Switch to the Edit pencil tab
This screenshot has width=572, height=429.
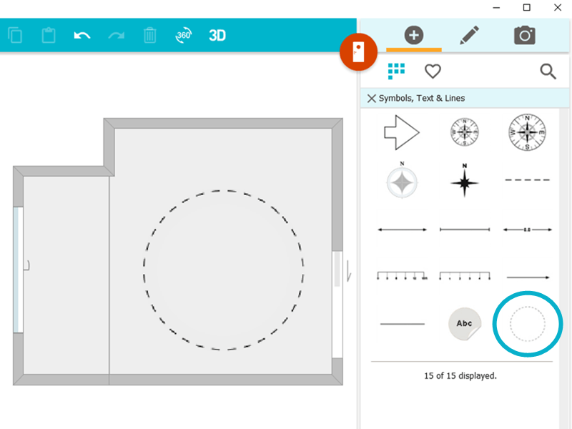coord(470,34)
